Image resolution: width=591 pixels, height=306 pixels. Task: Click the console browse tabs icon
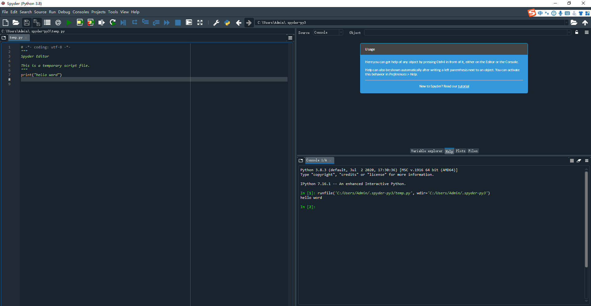(301, 160)
